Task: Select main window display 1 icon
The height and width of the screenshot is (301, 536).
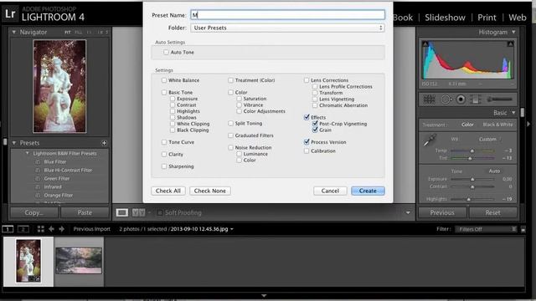Action: tap(8, 229)
